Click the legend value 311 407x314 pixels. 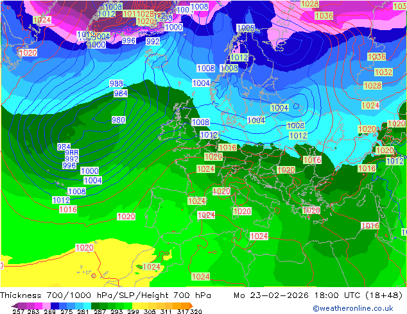point(166,311)
